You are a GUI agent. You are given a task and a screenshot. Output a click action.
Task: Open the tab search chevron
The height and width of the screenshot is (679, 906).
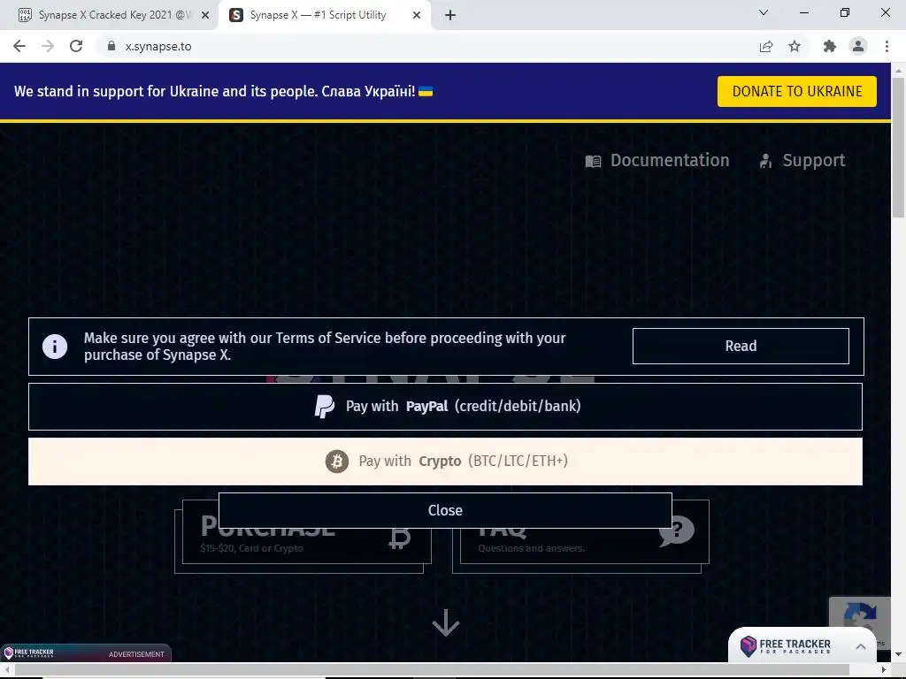(764, 12)
